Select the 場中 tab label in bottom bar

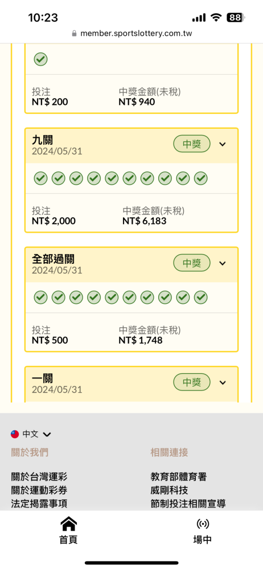pyautogui.click(x=202, y=540)
